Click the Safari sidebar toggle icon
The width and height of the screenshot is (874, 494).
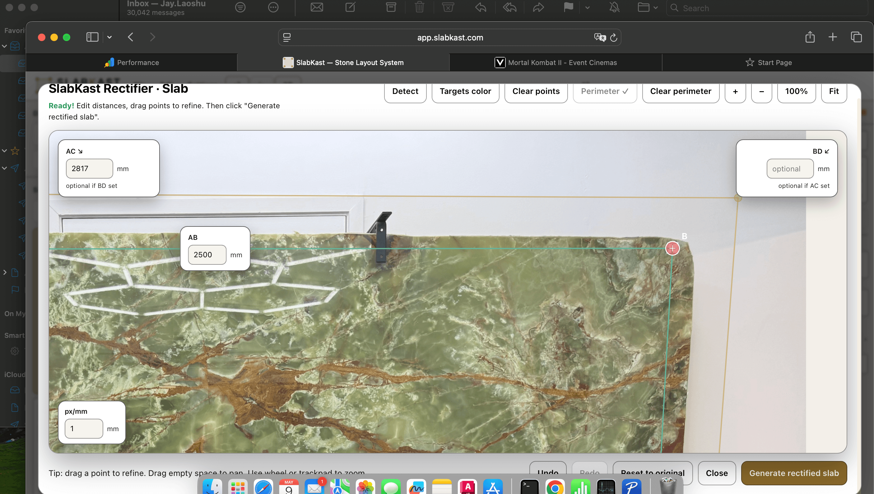[x=92, y=37]
